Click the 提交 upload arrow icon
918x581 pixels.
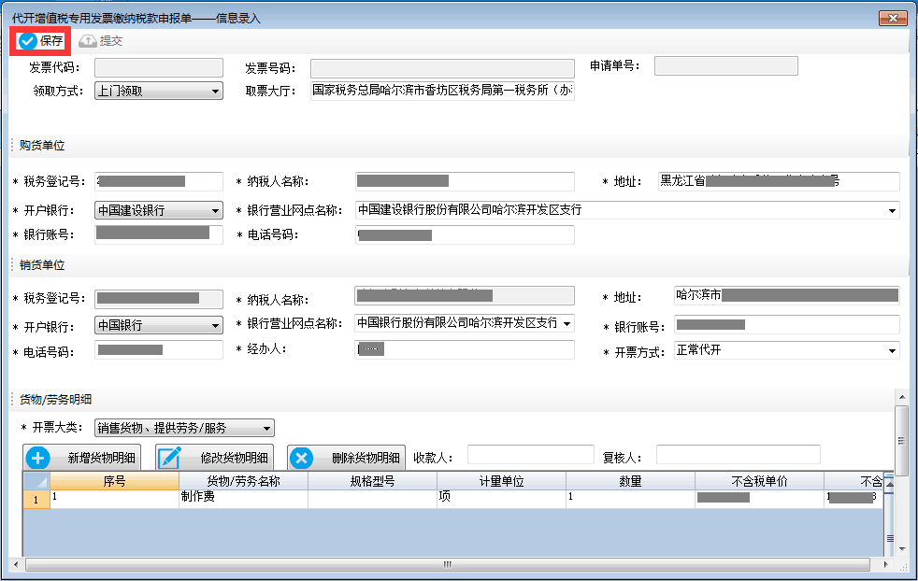pos(87,41)
